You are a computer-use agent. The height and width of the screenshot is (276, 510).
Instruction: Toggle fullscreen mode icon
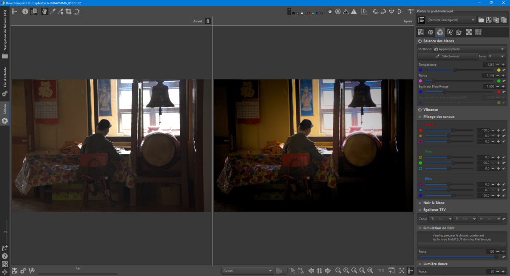[x=402, y=270]
